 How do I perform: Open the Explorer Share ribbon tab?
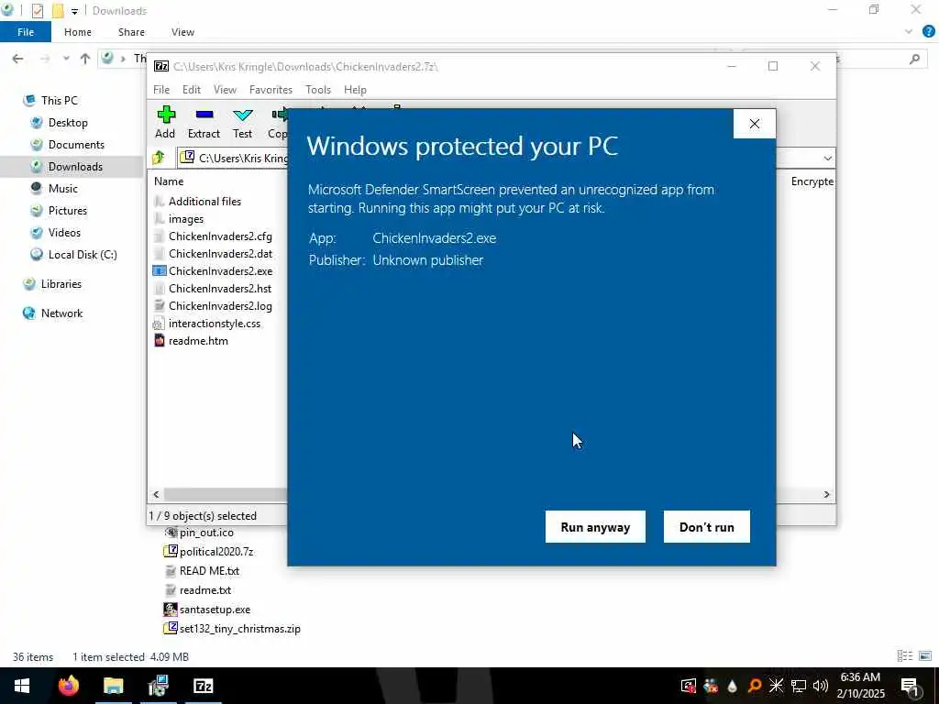coord(131,32)
